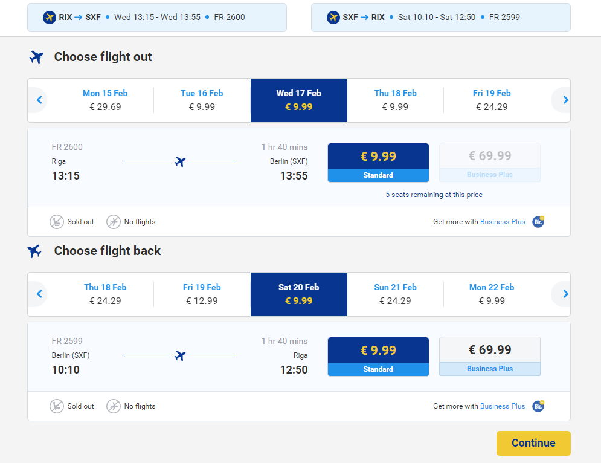Click the Sold out seat icon in outbound legend
The height and width of the screenshot is (463, 601).
point(57,222)
